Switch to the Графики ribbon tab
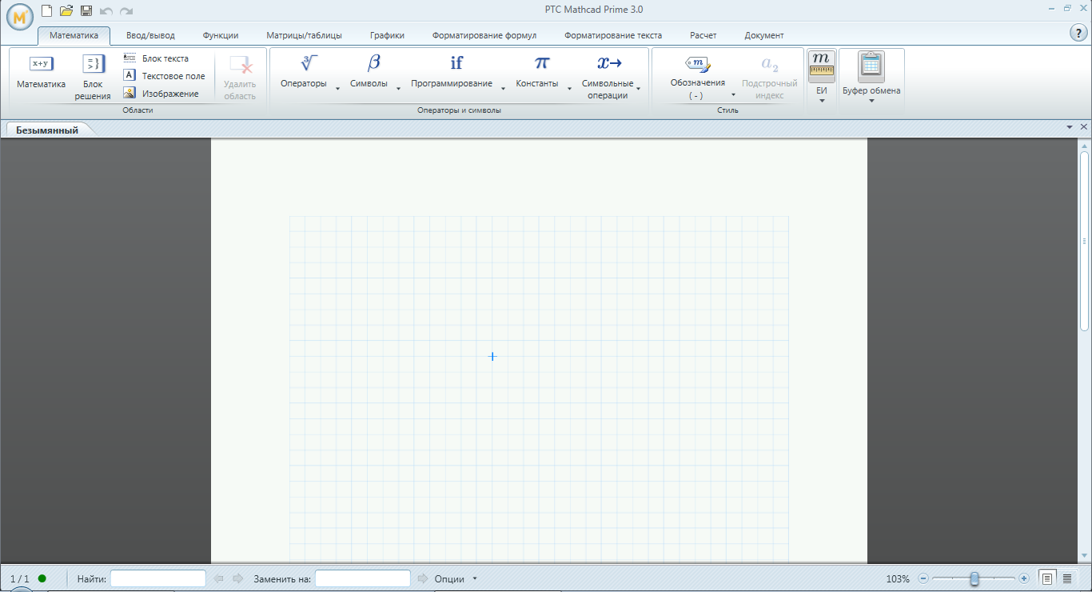 tap(386, 35)
